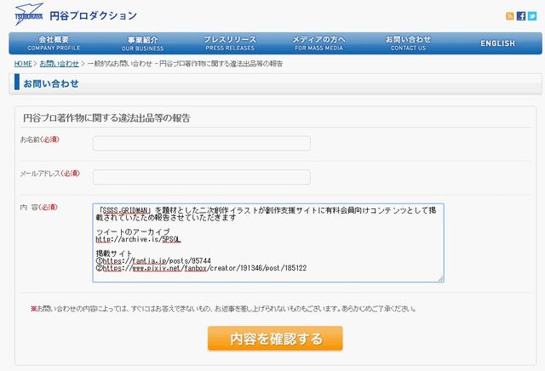Go to メディアの方へ For Mass Media

319,43
